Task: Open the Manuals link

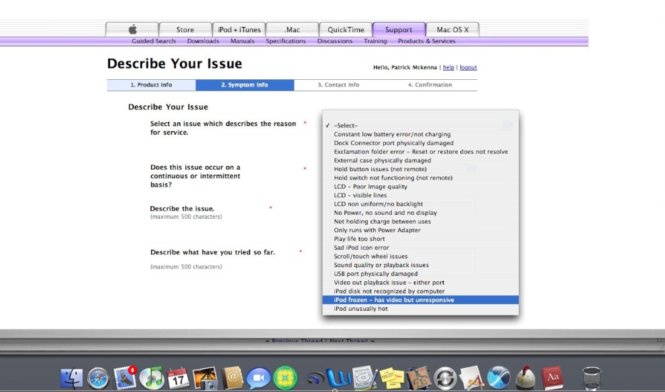Action: 243,41
